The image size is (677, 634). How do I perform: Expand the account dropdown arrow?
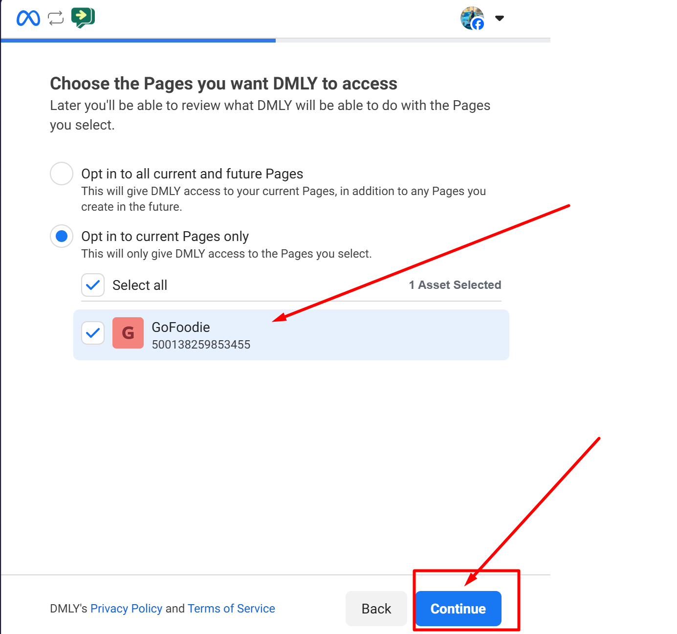500,18
